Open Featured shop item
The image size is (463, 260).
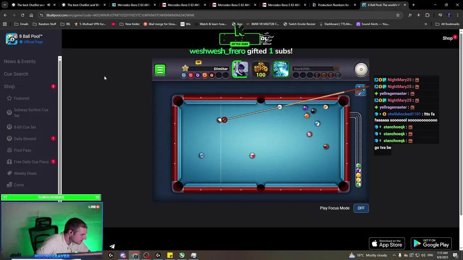21,98
